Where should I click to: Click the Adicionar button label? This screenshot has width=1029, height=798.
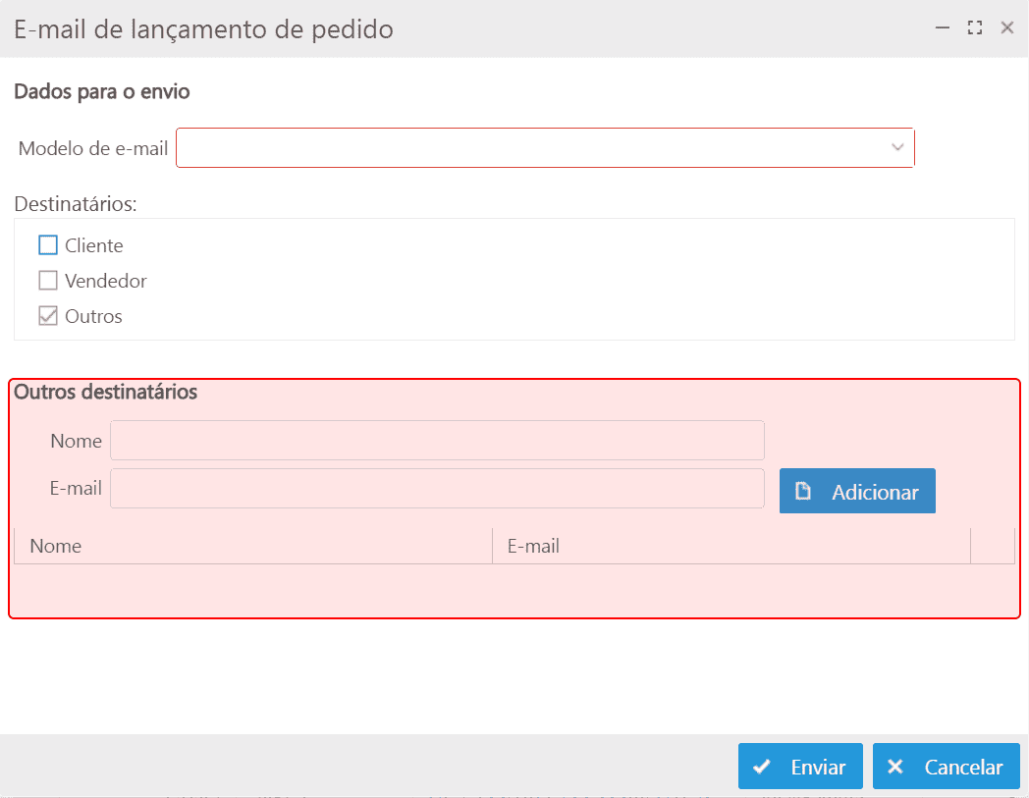tap(875, 492)
